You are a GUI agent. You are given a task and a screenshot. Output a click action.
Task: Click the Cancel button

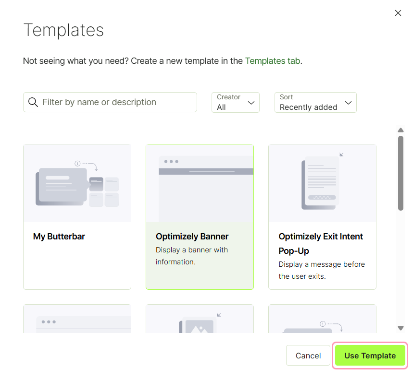[308, 356]
